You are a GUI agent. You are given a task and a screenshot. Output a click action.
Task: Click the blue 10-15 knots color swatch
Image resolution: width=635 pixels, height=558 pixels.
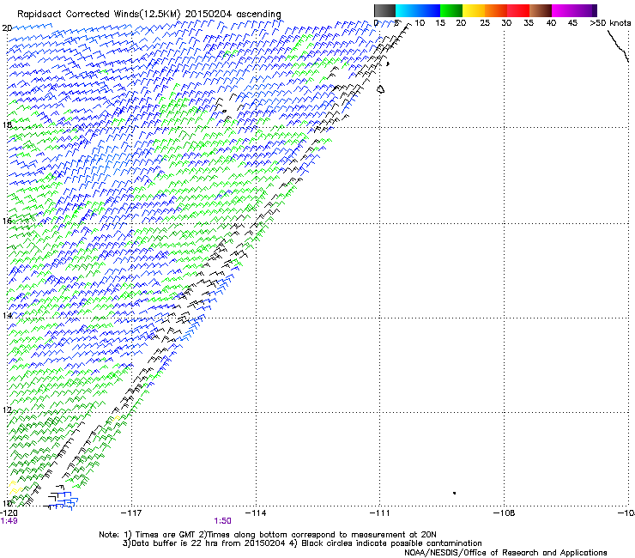click(x=429, y=10)
